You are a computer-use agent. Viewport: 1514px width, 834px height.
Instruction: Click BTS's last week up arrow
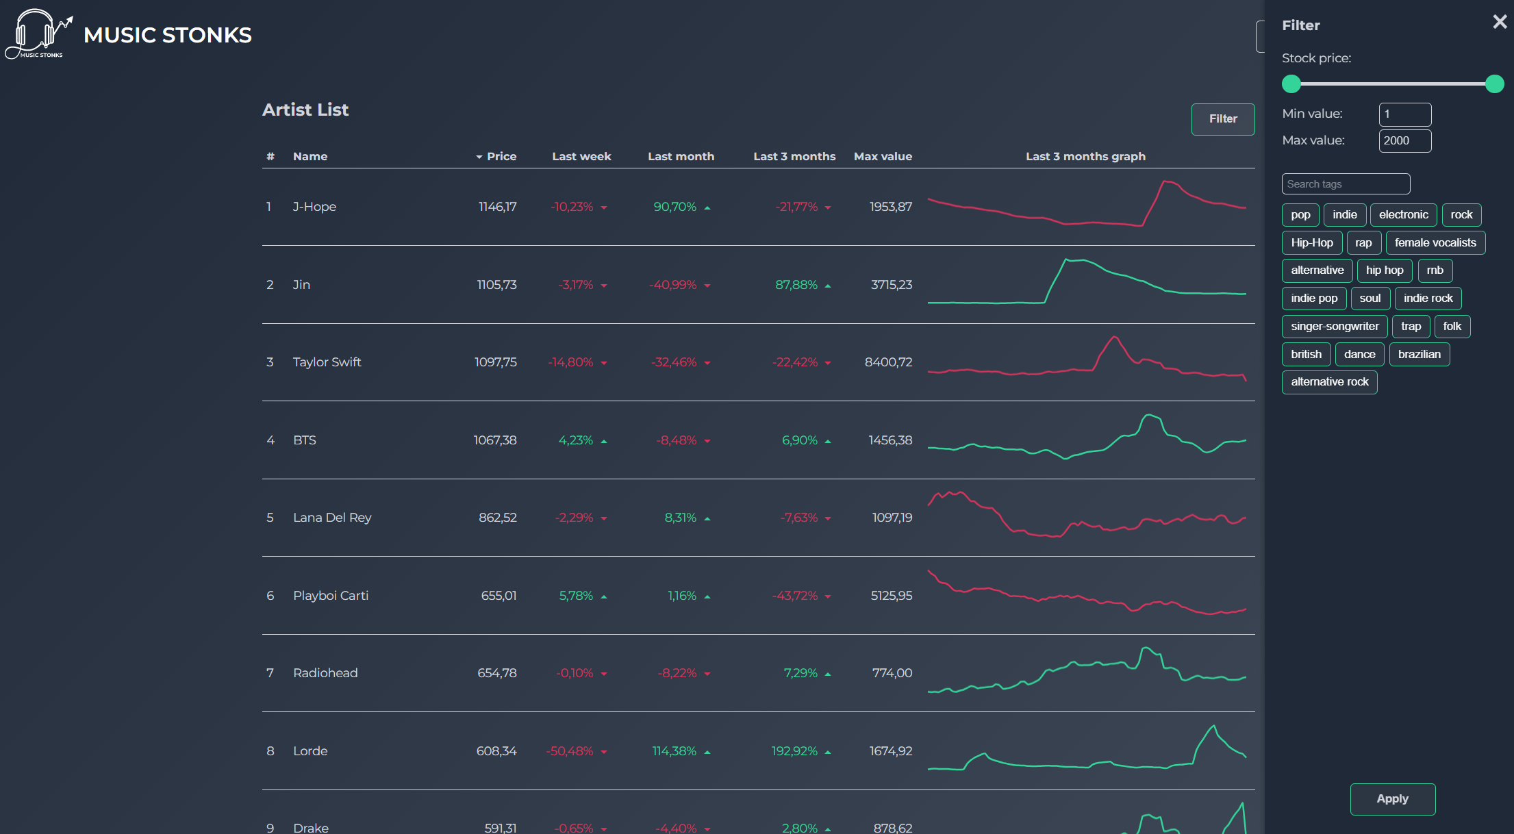604,441
